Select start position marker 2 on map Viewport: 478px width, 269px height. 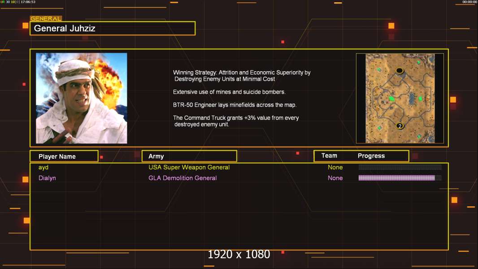click(x=400, y=126)
